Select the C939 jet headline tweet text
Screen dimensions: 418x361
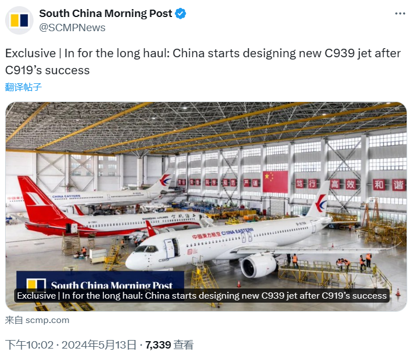[x=203, y=62]
